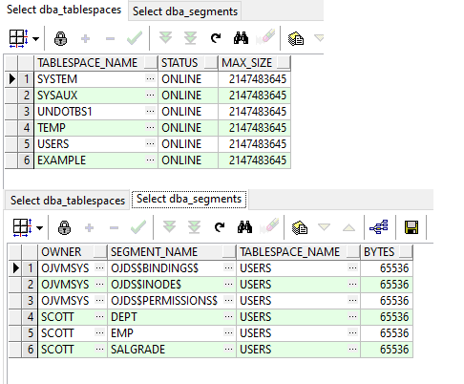Switch to upper Select dba_segments tab

[x=185, y=11]
